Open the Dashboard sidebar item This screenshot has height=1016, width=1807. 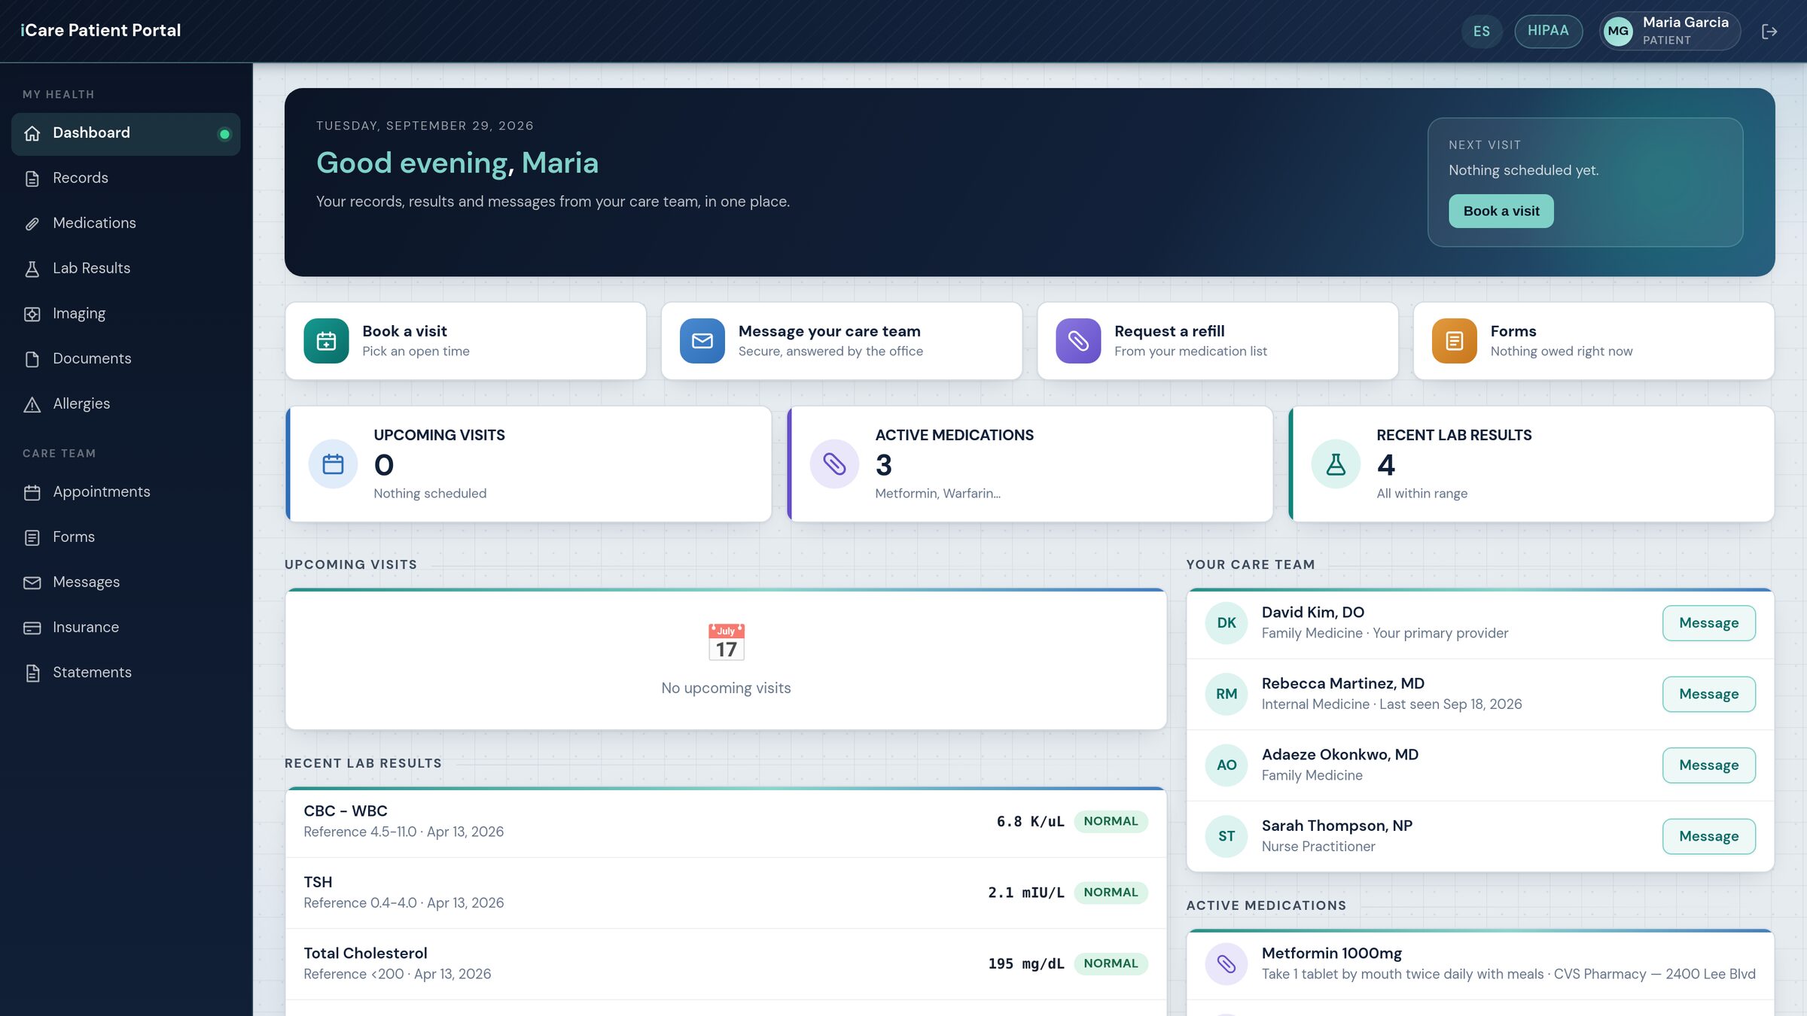click(x=126, y=133)
